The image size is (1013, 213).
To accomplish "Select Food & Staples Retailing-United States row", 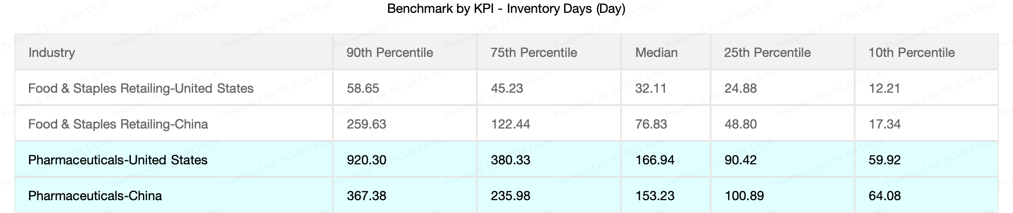I will click(141, 88).
